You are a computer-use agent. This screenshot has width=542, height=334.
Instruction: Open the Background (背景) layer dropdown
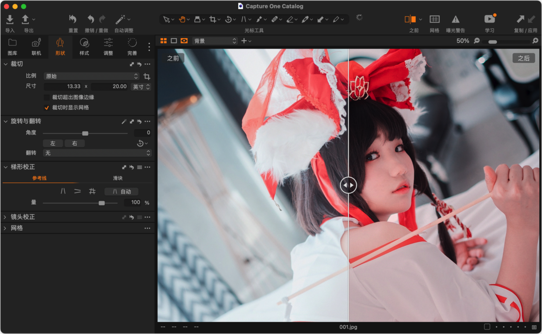(x=215, y=41)
